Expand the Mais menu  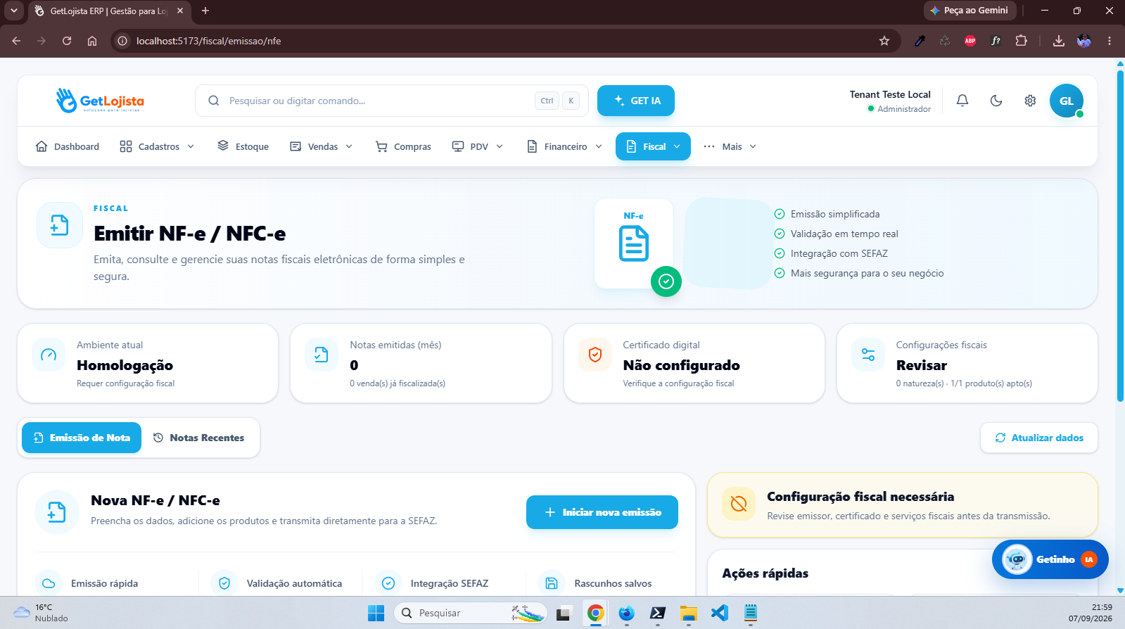tap(730, 146)
